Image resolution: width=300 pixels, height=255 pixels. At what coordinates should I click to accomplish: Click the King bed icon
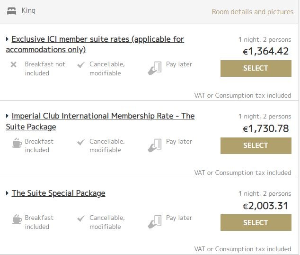(x=11, y=11)
